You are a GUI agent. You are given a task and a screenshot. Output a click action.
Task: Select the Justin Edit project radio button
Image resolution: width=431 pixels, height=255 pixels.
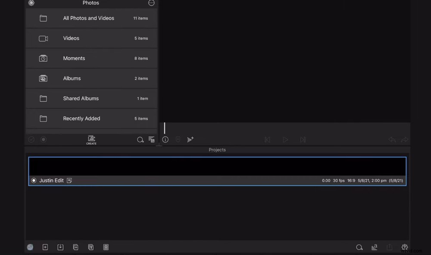34,180
